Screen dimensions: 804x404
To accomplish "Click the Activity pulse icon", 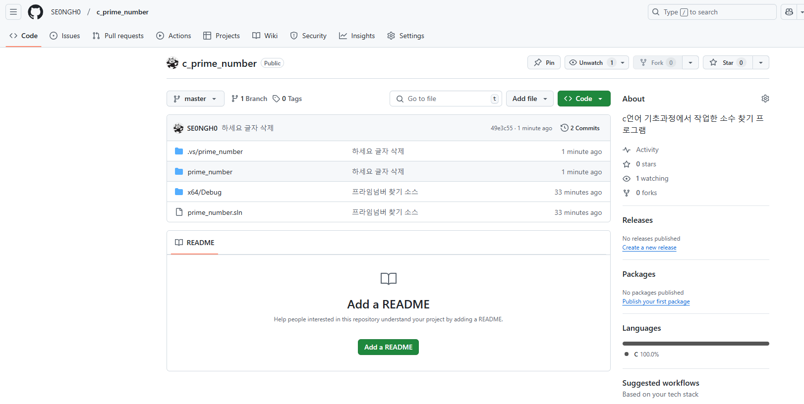I will pyautogui.click(x=627, y=150).
